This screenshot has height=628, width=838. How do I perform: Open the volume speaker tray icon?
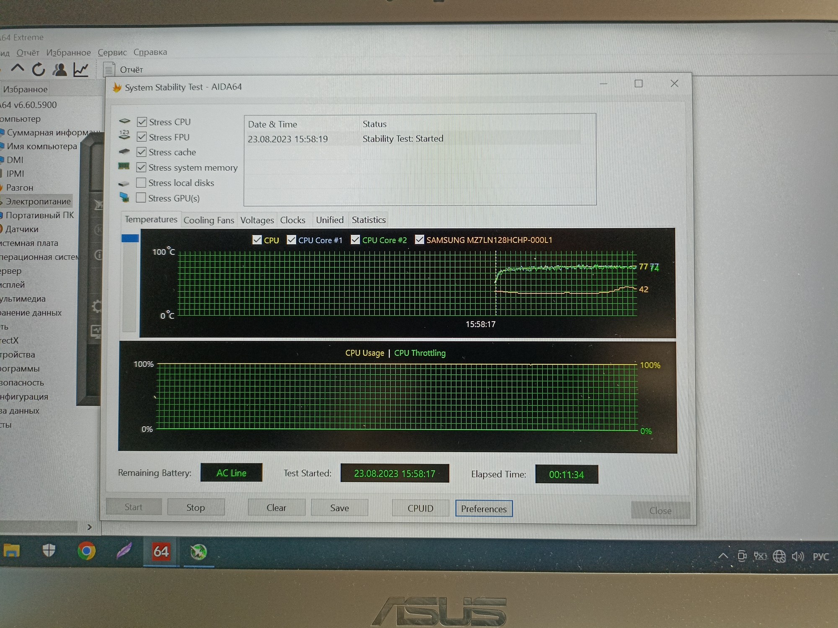point(797,556)
